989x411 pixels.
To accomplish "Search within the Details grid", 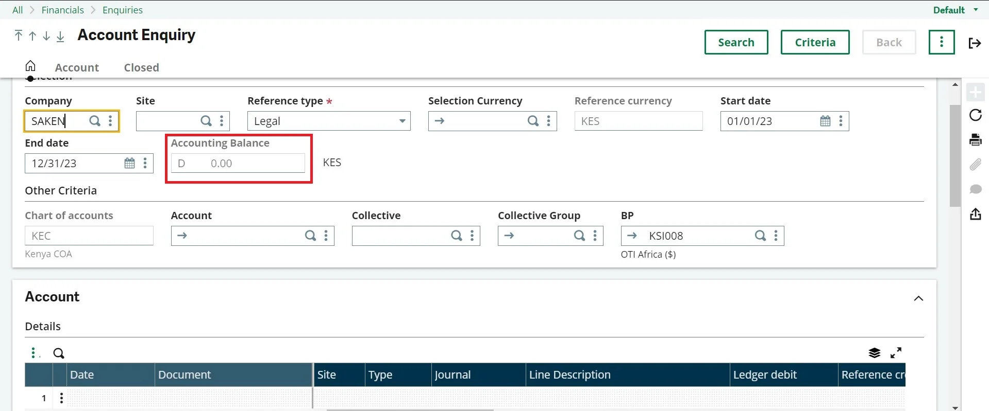I will [x=59, y=353].
